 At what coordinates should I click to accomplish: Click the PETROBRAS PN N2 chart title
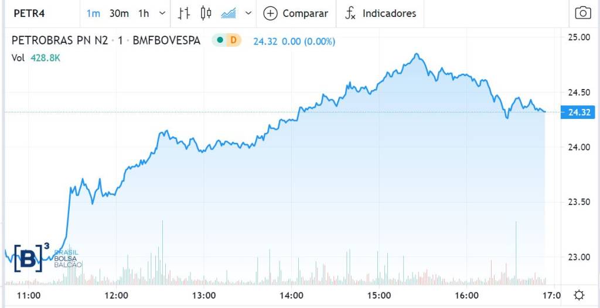click(60, 40)
